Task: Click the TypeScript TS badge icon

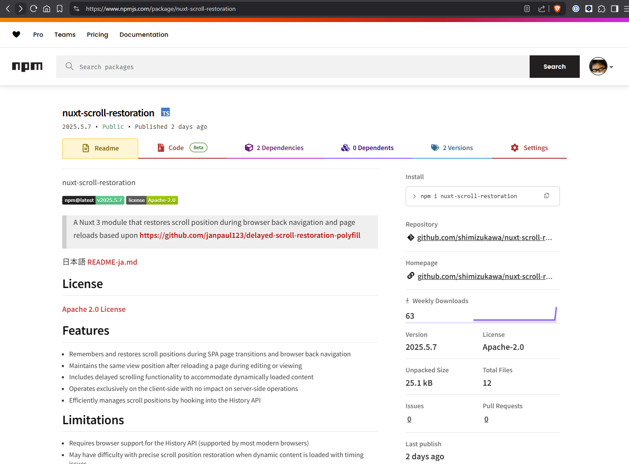Action: 165,112
